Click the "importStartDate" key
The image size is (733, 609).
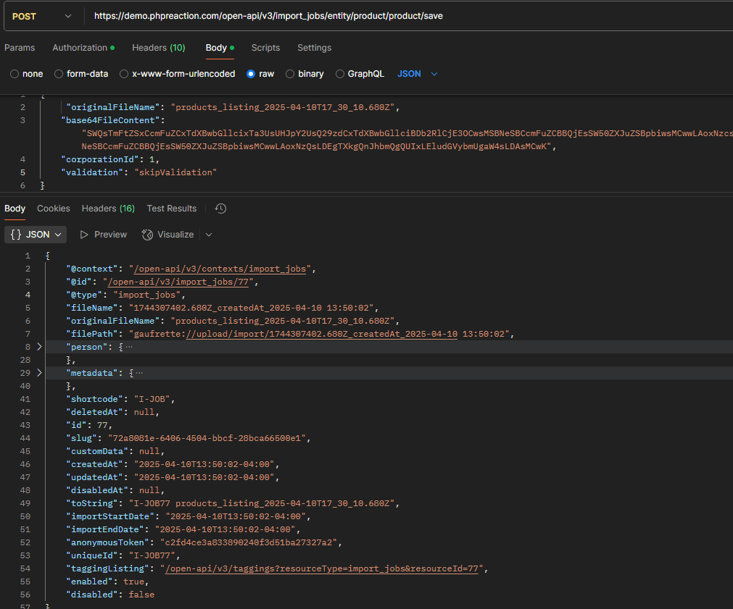(110, 516)
